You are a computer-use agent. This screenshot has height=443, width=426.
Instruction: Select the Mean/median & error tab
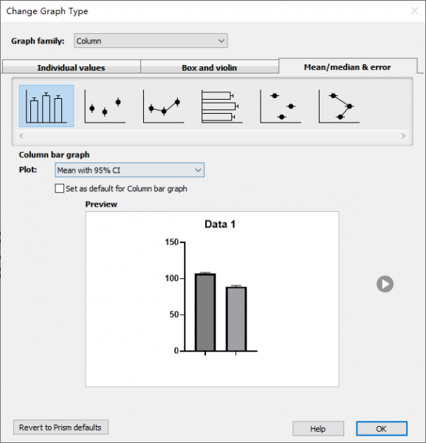348,66
